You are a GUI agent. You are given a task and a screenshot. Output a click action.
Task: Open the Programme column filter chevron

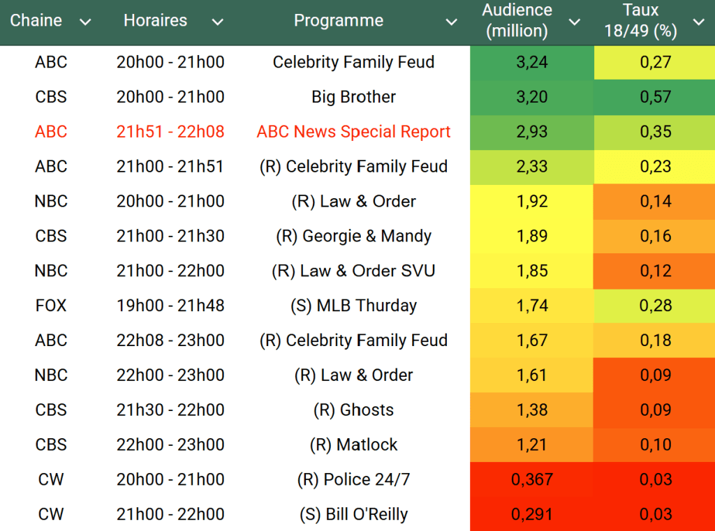tap(452, 22)
